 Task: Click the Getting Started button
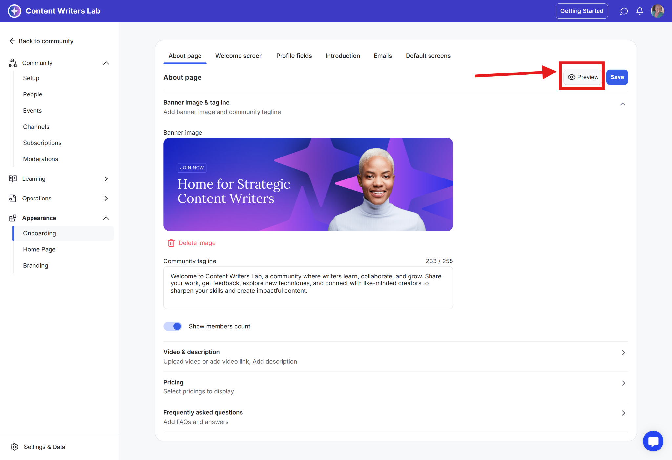(x=581, y=11)
